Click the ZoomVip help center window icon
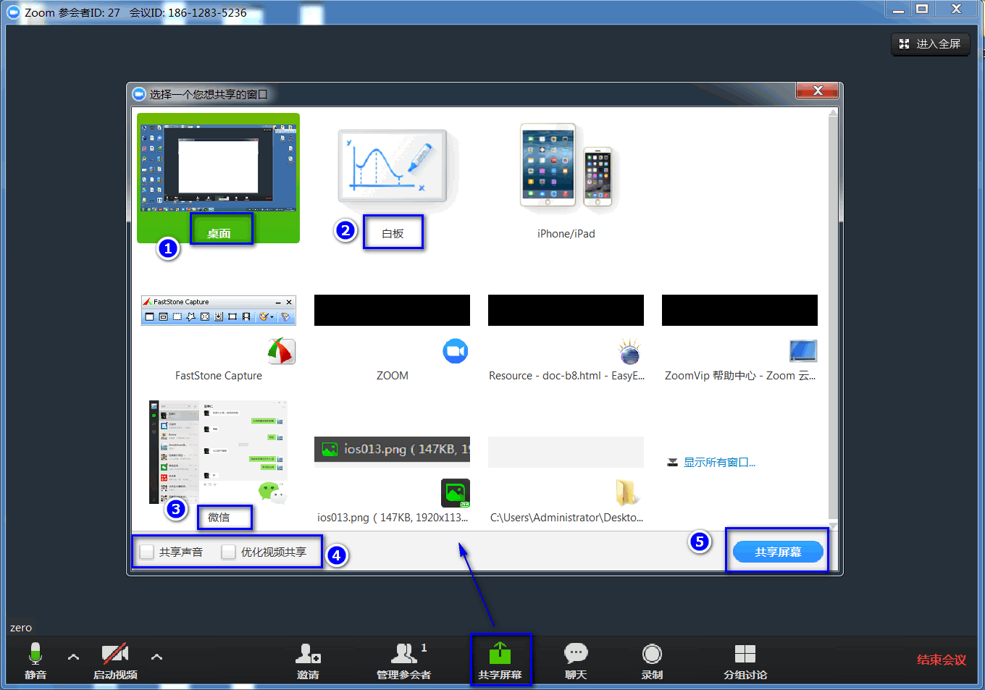Screen dimensions: 985x690 (x=803, y=351)
